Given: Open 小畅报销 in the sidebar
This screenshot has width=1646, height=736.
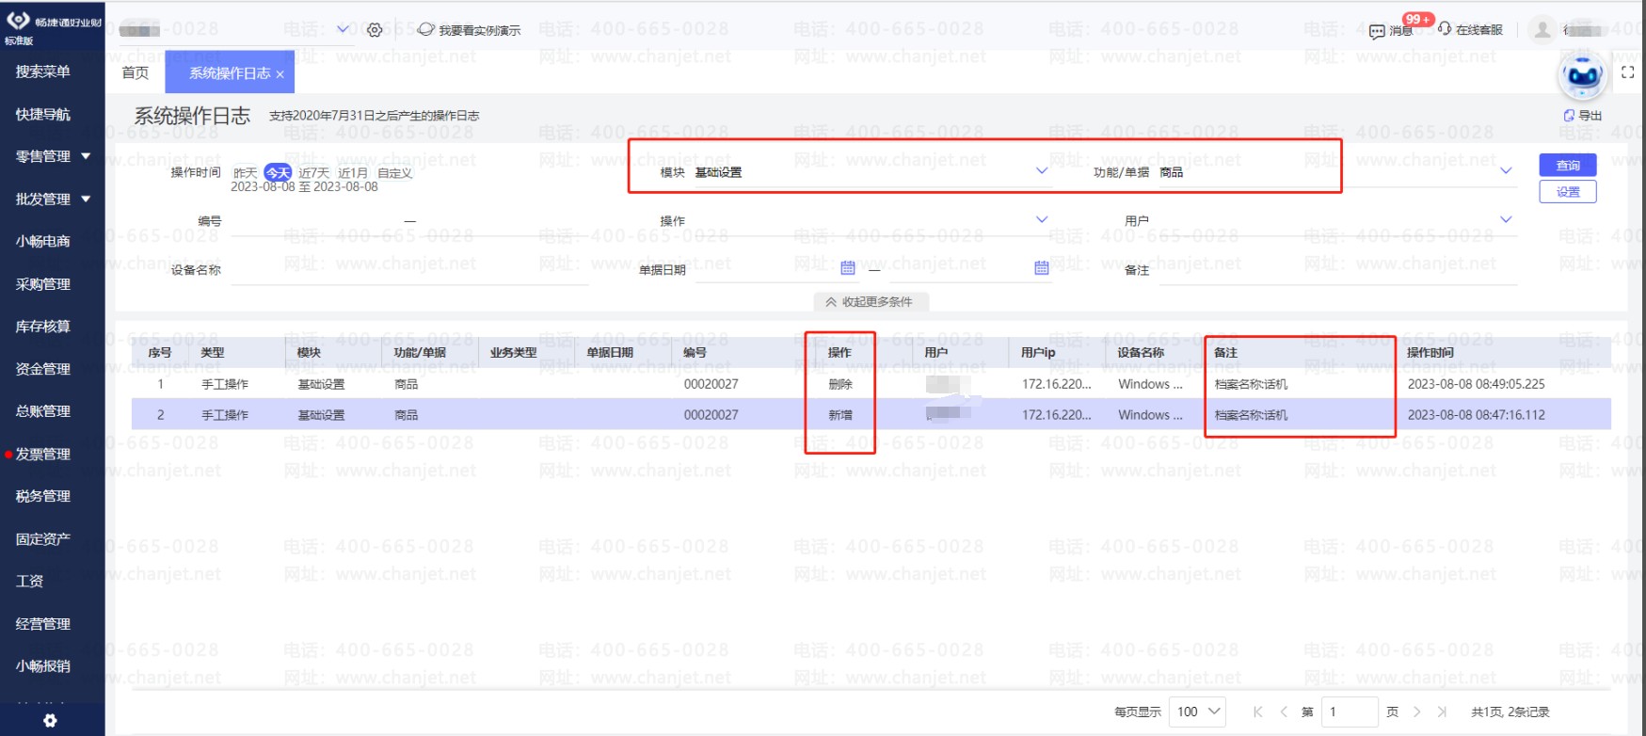Looking at the screenshot, I should [43, 665].
